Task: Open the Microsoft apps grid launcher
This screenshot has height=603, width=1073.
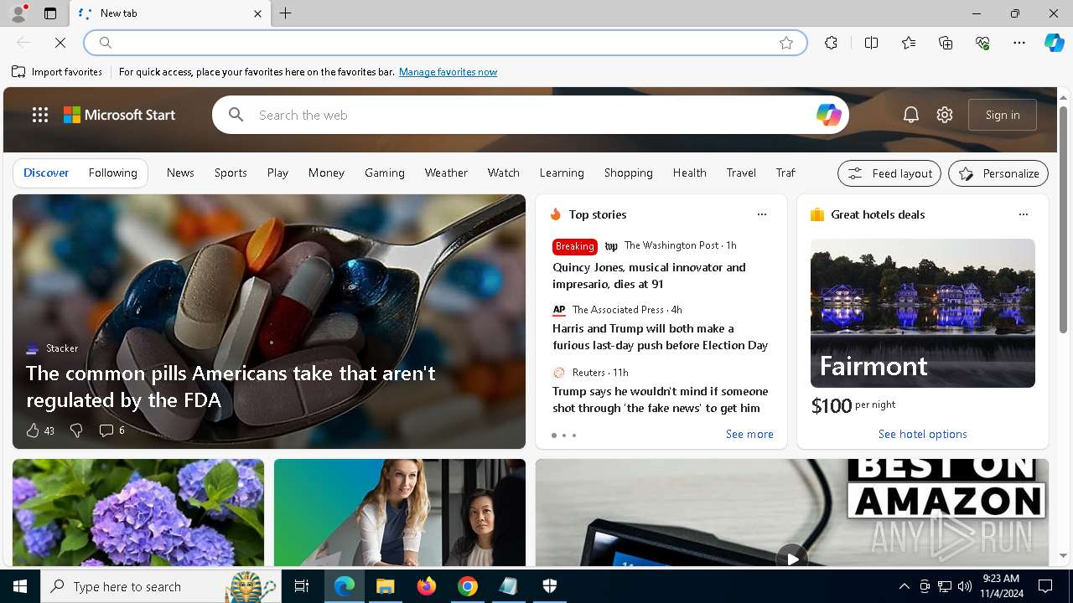Action: (40, 115)
